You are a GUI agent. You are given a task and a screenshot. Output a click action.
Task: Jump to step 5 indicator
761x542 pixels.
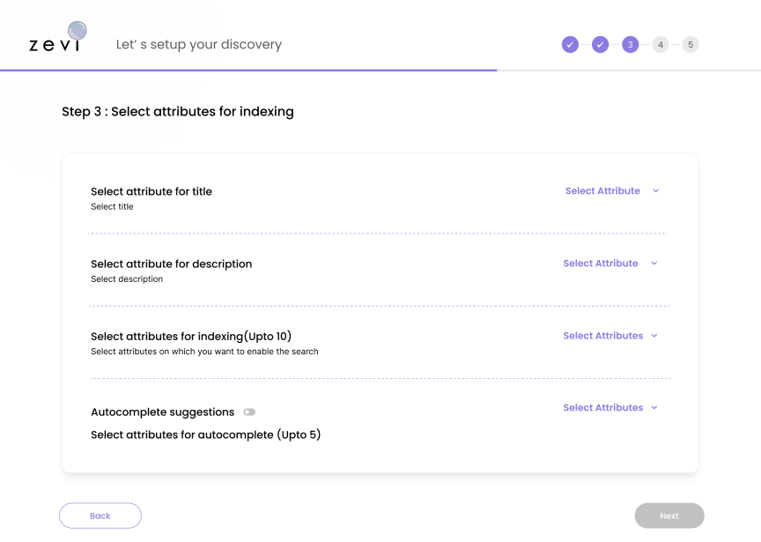(x=691, y=44)
